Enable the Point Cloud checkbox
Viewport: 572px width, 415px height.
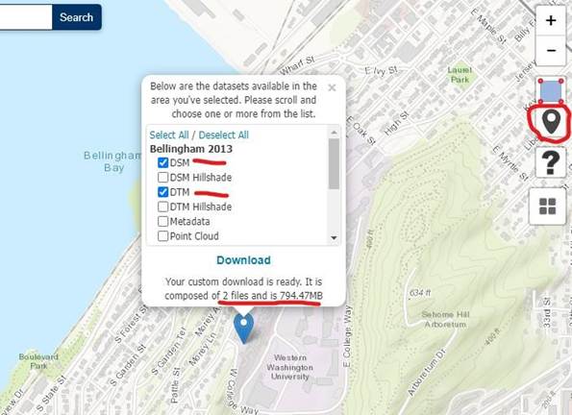(x=163, y=236)
